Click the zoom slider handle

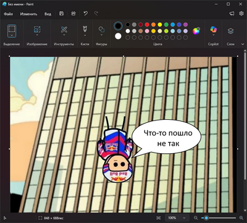[x=206, y=218]
